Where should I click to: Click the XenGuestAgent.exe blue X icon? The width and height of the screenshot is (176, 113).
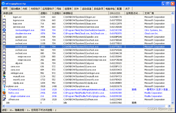click(4, 30)
